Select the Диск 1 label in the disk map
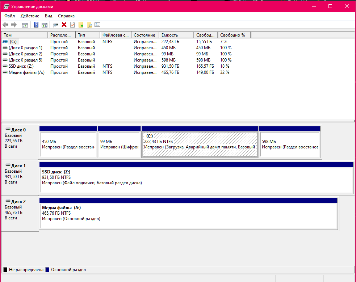Viewport: 356px width, 282px height. pyautogui.click(x=18, y=165)
